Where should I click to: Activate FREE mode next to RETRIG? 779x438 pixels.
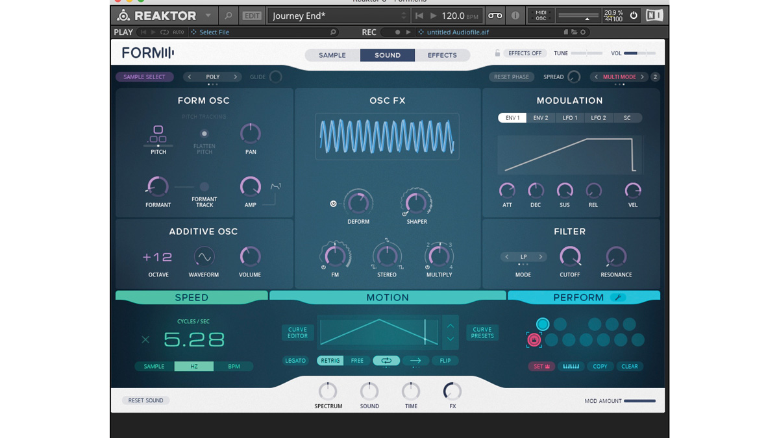(358, 360)
